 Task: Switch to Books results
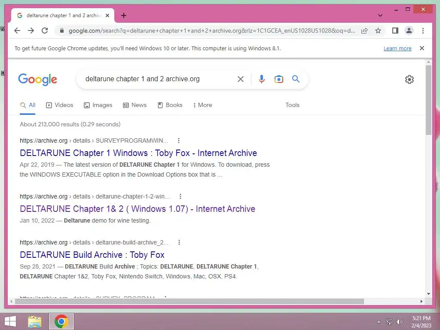pos(170,105)
